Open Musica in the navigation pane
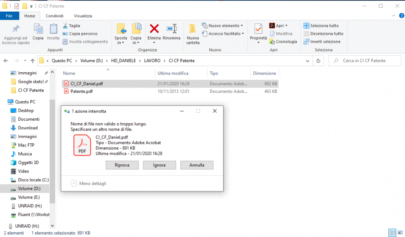The width and height of the screenshot is (405, 237). point(21,154)
